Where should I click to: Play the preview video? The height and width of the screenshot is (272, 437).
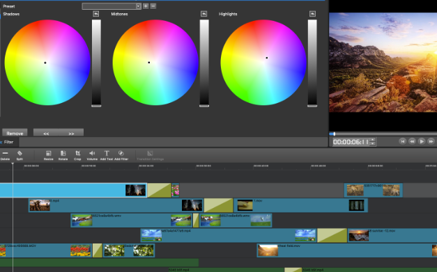click(x=422, y=141)
